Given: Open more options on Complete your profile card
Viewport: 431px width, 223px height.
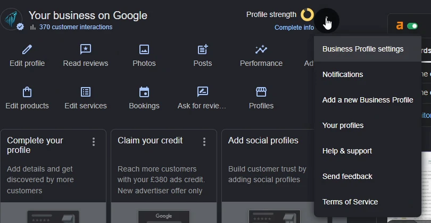Looking at the screenshot, I should (94, 142).
